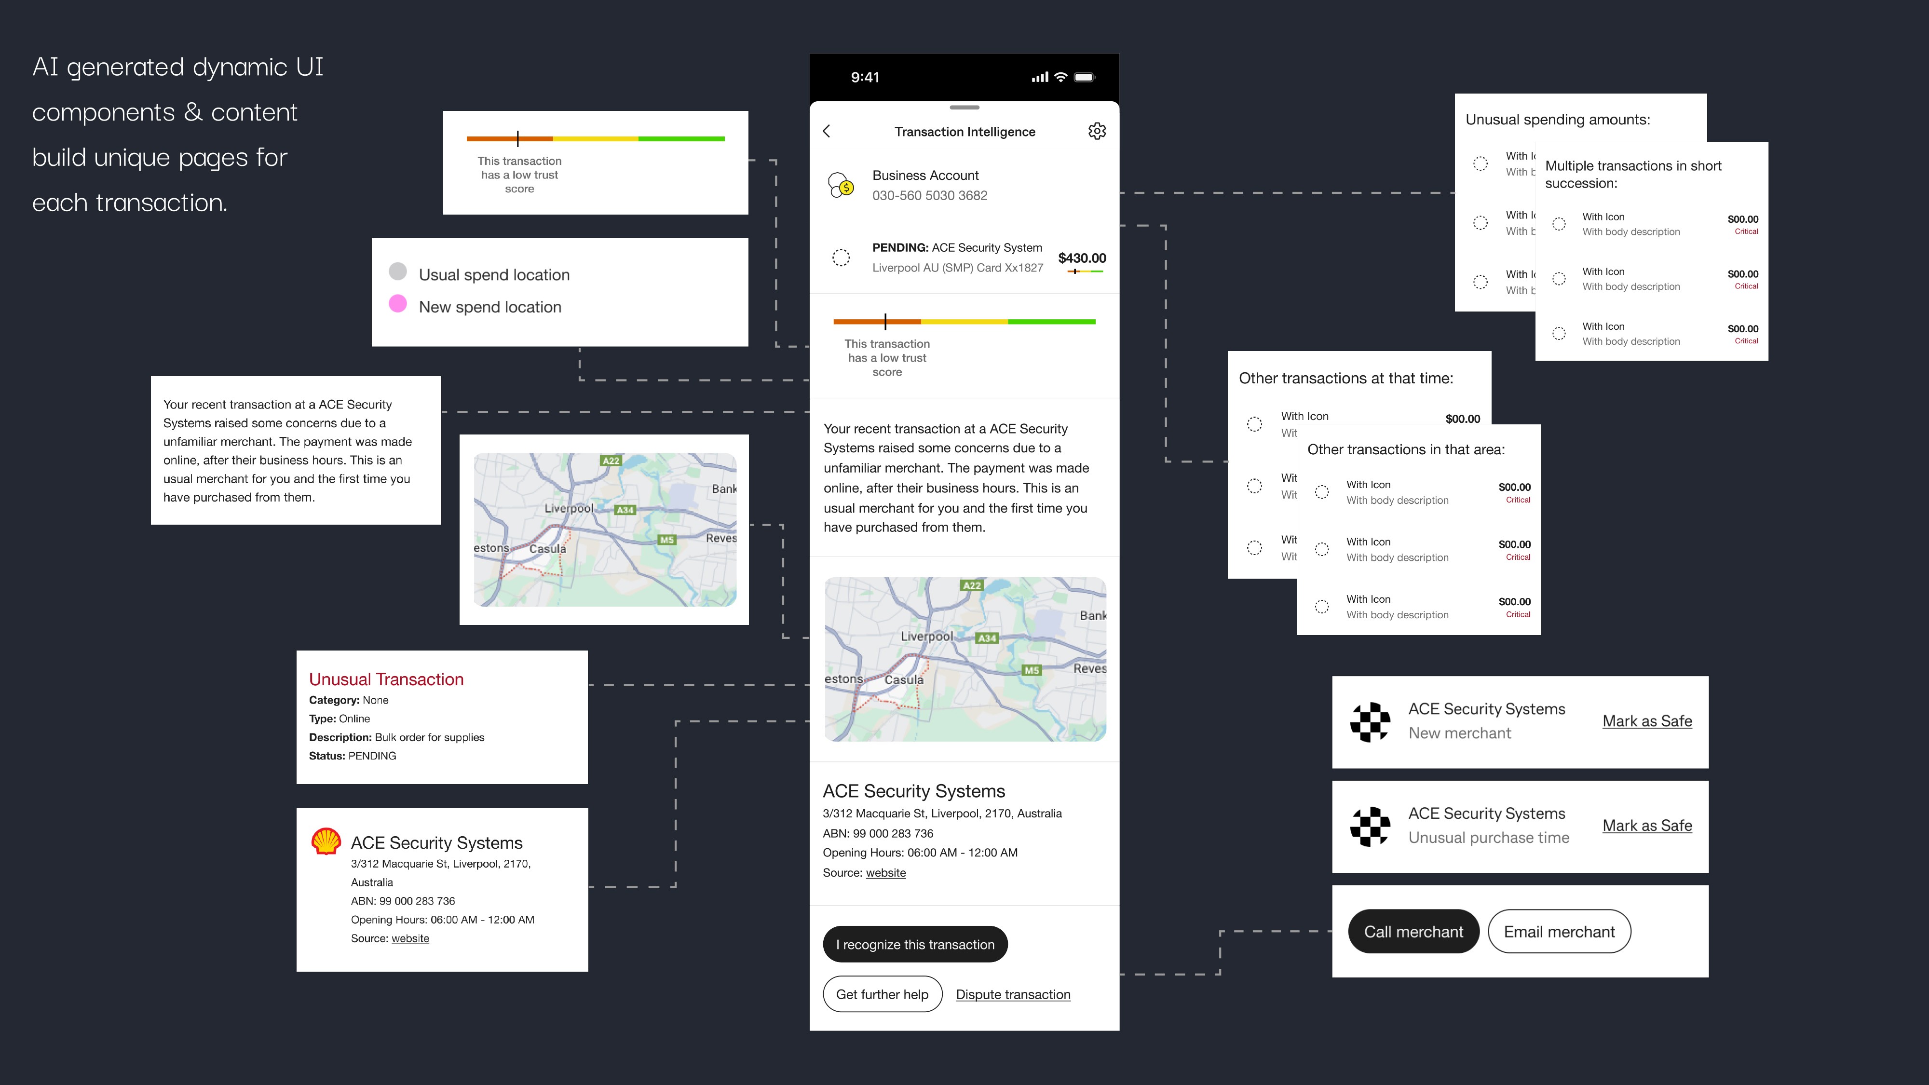Viewport: 1929px width, 1085px height.
Task: Click the Shell logo beside ACE Security Systems
Action: 326,841
